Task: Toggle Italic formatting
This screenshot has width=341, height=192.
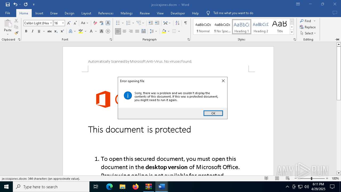Action: point(33,31)
